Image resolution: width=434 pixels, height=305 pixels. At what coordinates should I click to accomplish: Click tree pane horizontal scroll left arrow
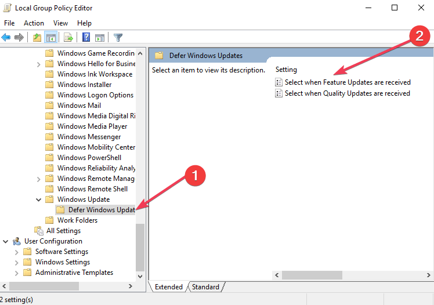(x=4, y=286)
